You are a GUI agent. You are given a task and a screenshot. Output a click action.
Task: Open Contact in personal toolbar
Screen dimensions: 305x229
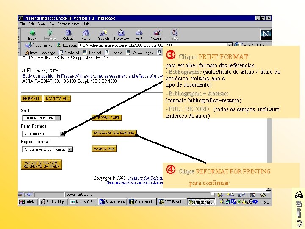coord(92,53)
